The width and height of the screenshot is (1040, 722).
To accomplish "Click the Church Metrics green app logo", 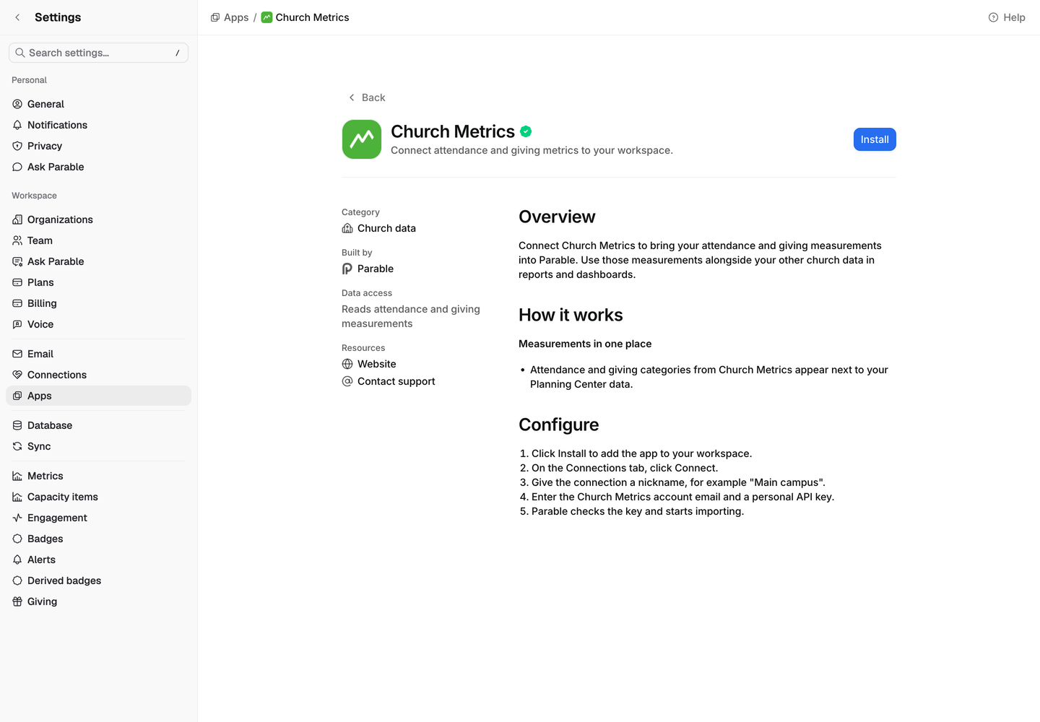I will (362, 139).
